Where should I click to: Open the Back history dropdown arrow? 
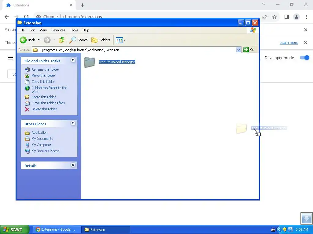(39, 40)
